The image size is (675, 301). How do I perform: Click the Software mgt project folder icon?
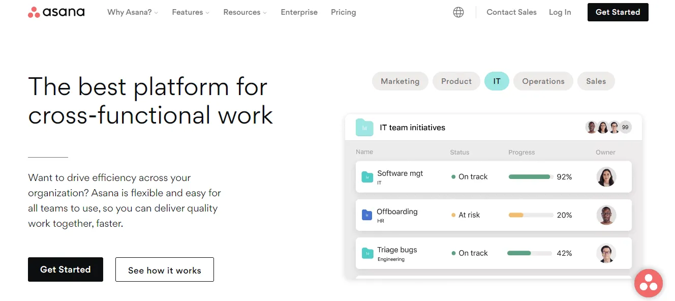367,177
